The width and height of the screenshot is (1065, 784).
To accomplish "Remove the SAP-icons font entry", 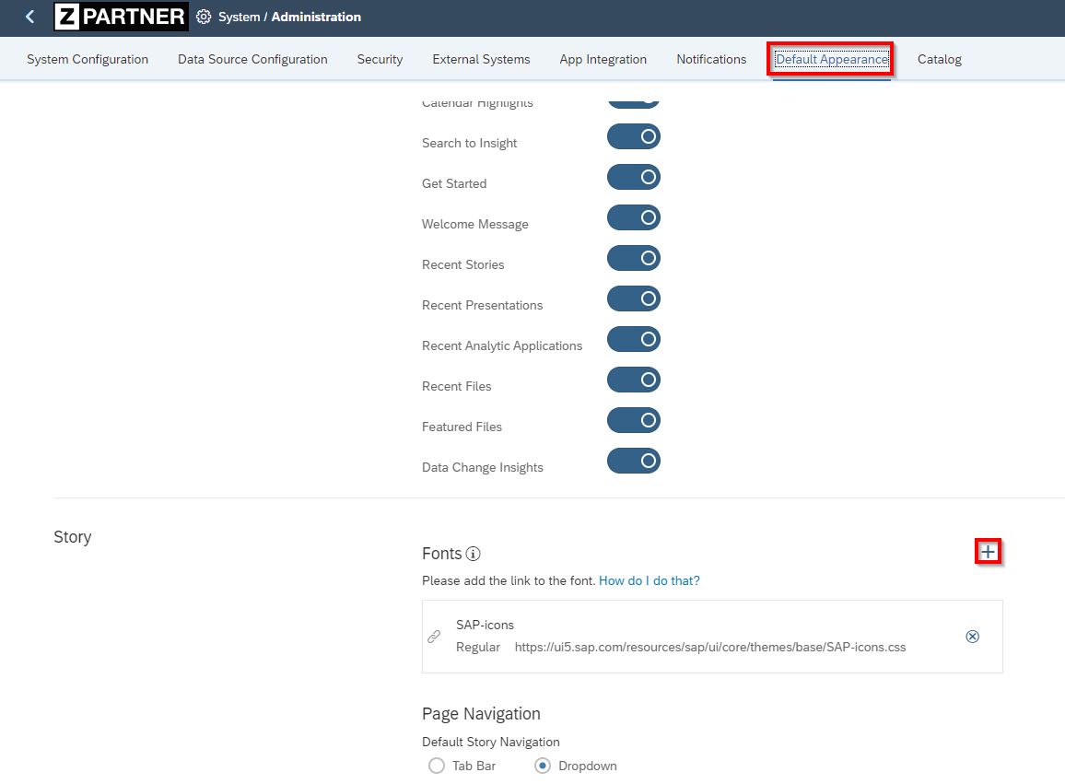I will coord(972,636).
